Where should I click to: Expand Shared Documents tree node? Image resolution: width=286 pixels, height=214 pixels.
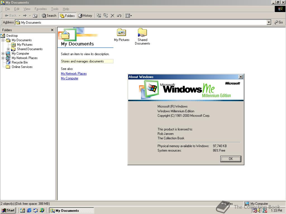coord(8,49)
